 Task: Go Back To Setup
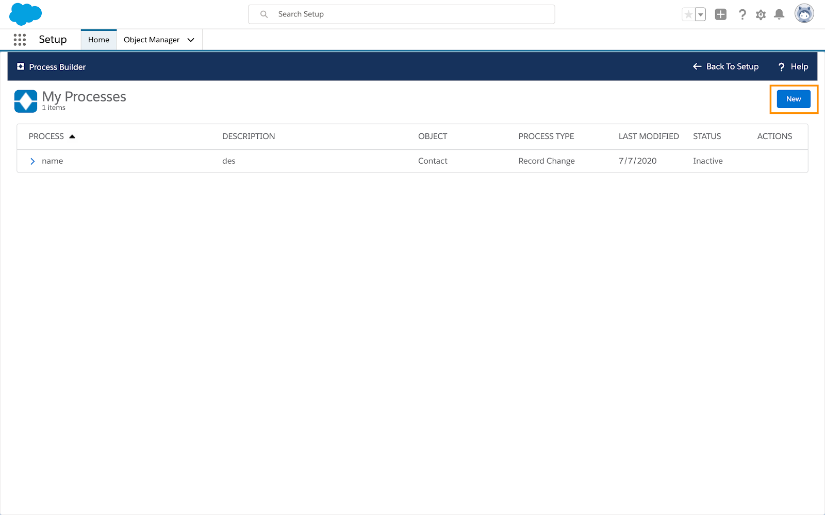pyautogui.click(x=725, y=66)
